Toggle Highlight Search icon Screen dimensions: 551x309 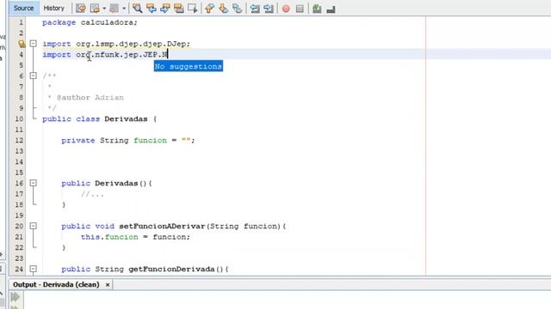coord(179,9)
